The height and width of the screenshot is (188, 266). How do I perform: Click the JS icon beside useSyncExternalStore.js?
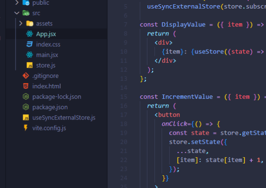pyautogui.click(x=26, y=118)
